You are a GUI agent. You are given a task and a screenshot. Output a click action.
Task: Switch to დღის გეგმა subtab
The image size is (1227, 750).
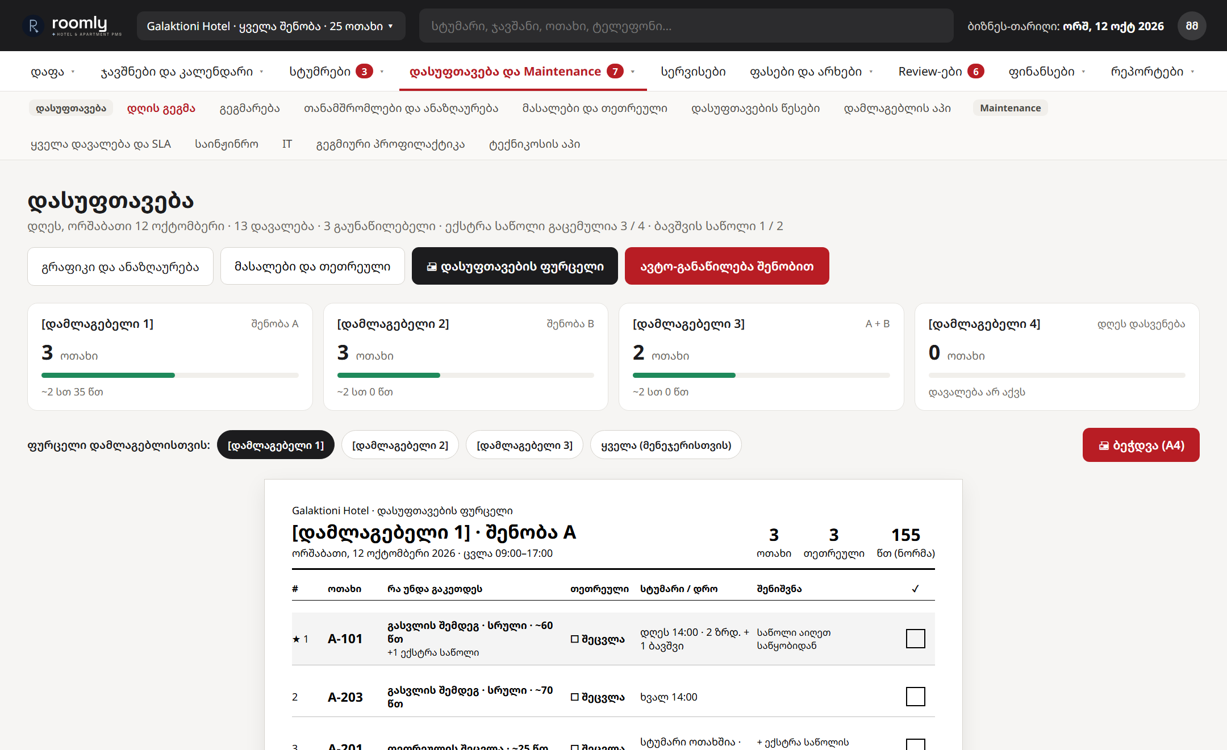pos(161,108)
